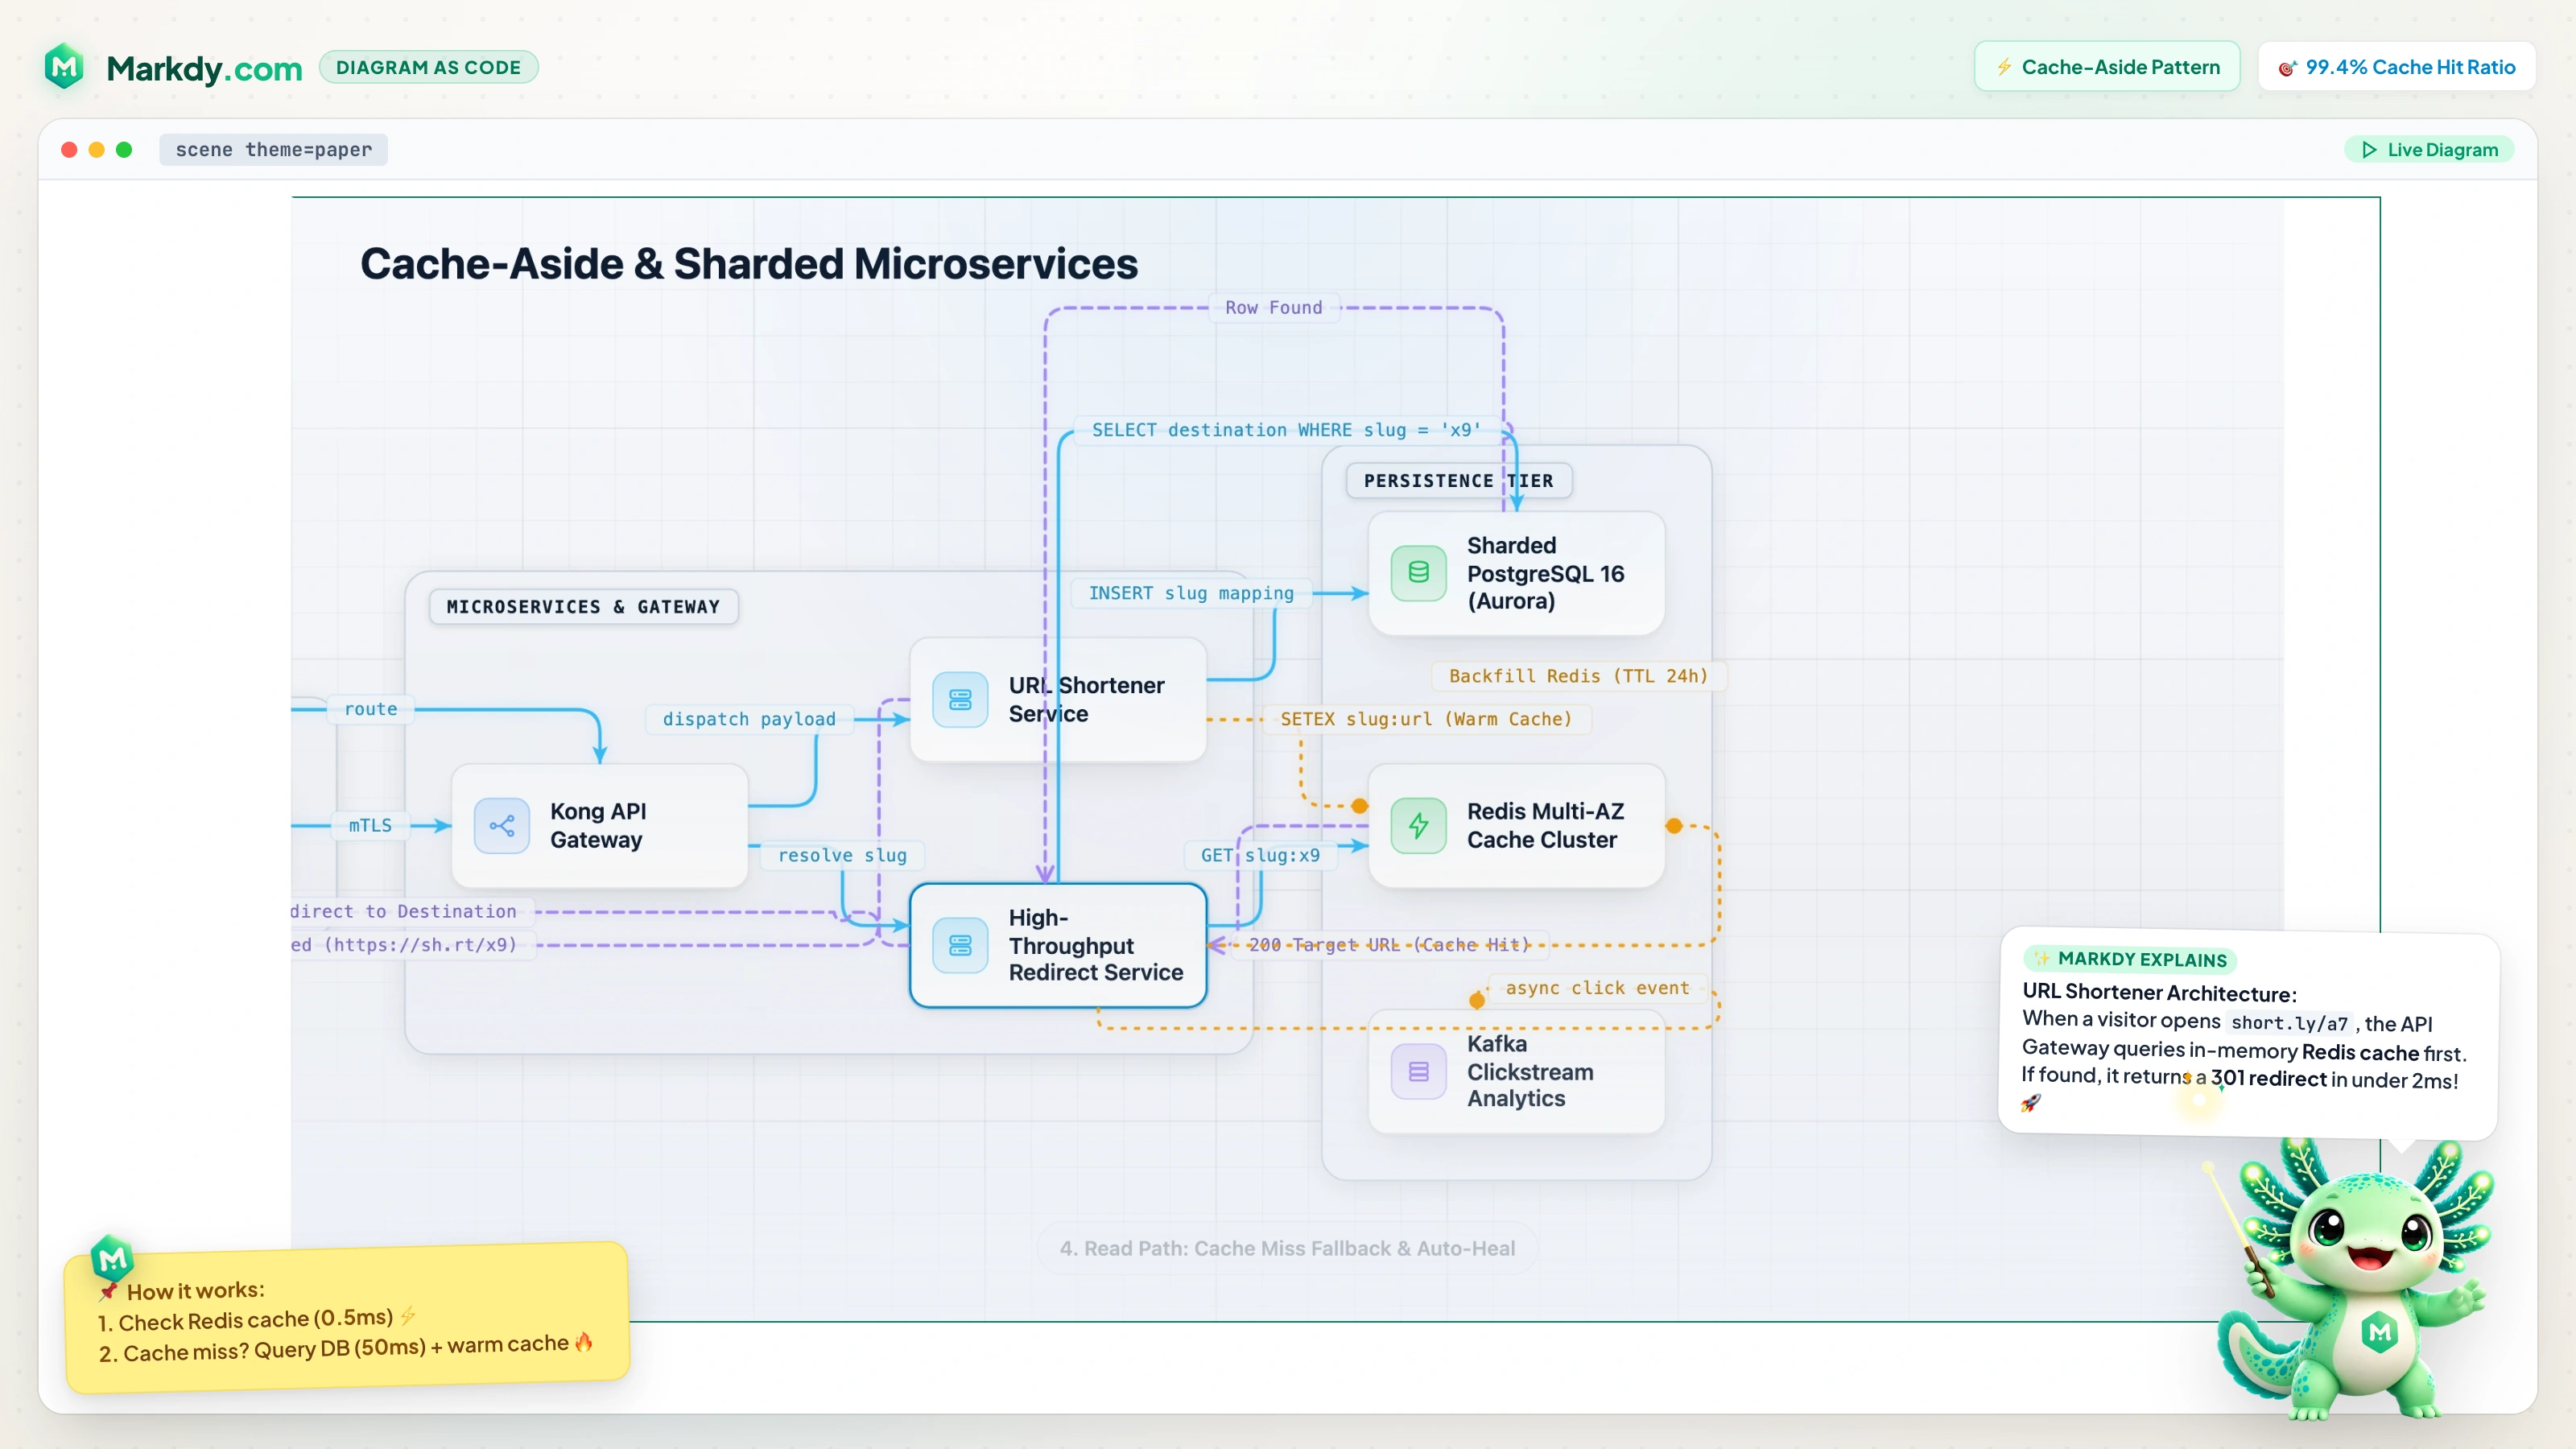Screen dimensions: 2576x1449
Task: Click the 200 Target URL (Cache Hit) label
Action: pyautogui.click(x=1389, y=945)
